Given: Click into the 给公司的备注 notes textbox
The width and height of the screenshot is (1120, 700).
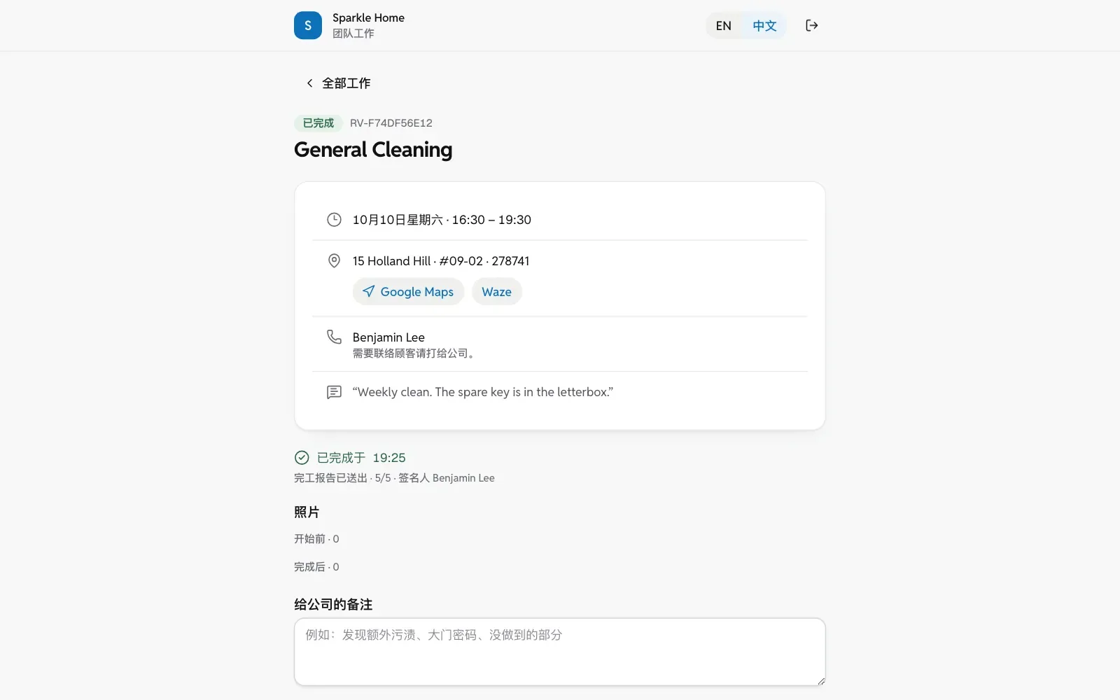Looking at the screenshot, I should (560, 652).
